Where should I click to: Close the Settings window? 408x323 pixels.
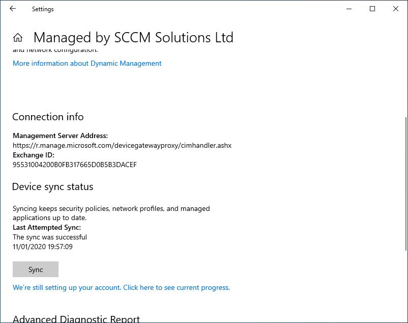[x=395, y=9]
